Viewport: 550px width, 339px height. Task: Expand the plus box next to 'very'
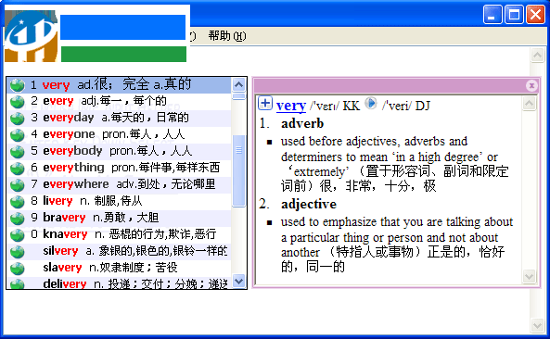(x=265, y=104)
